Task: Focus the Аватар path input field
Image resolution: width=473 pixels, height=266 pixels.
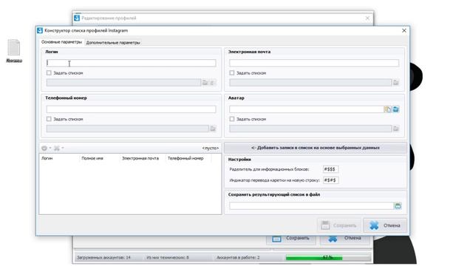Action: 306,109
